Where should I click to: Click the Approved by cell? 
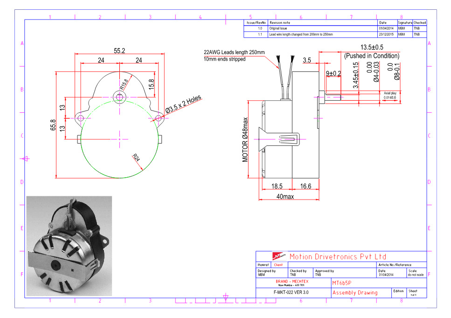click(345, 273)
